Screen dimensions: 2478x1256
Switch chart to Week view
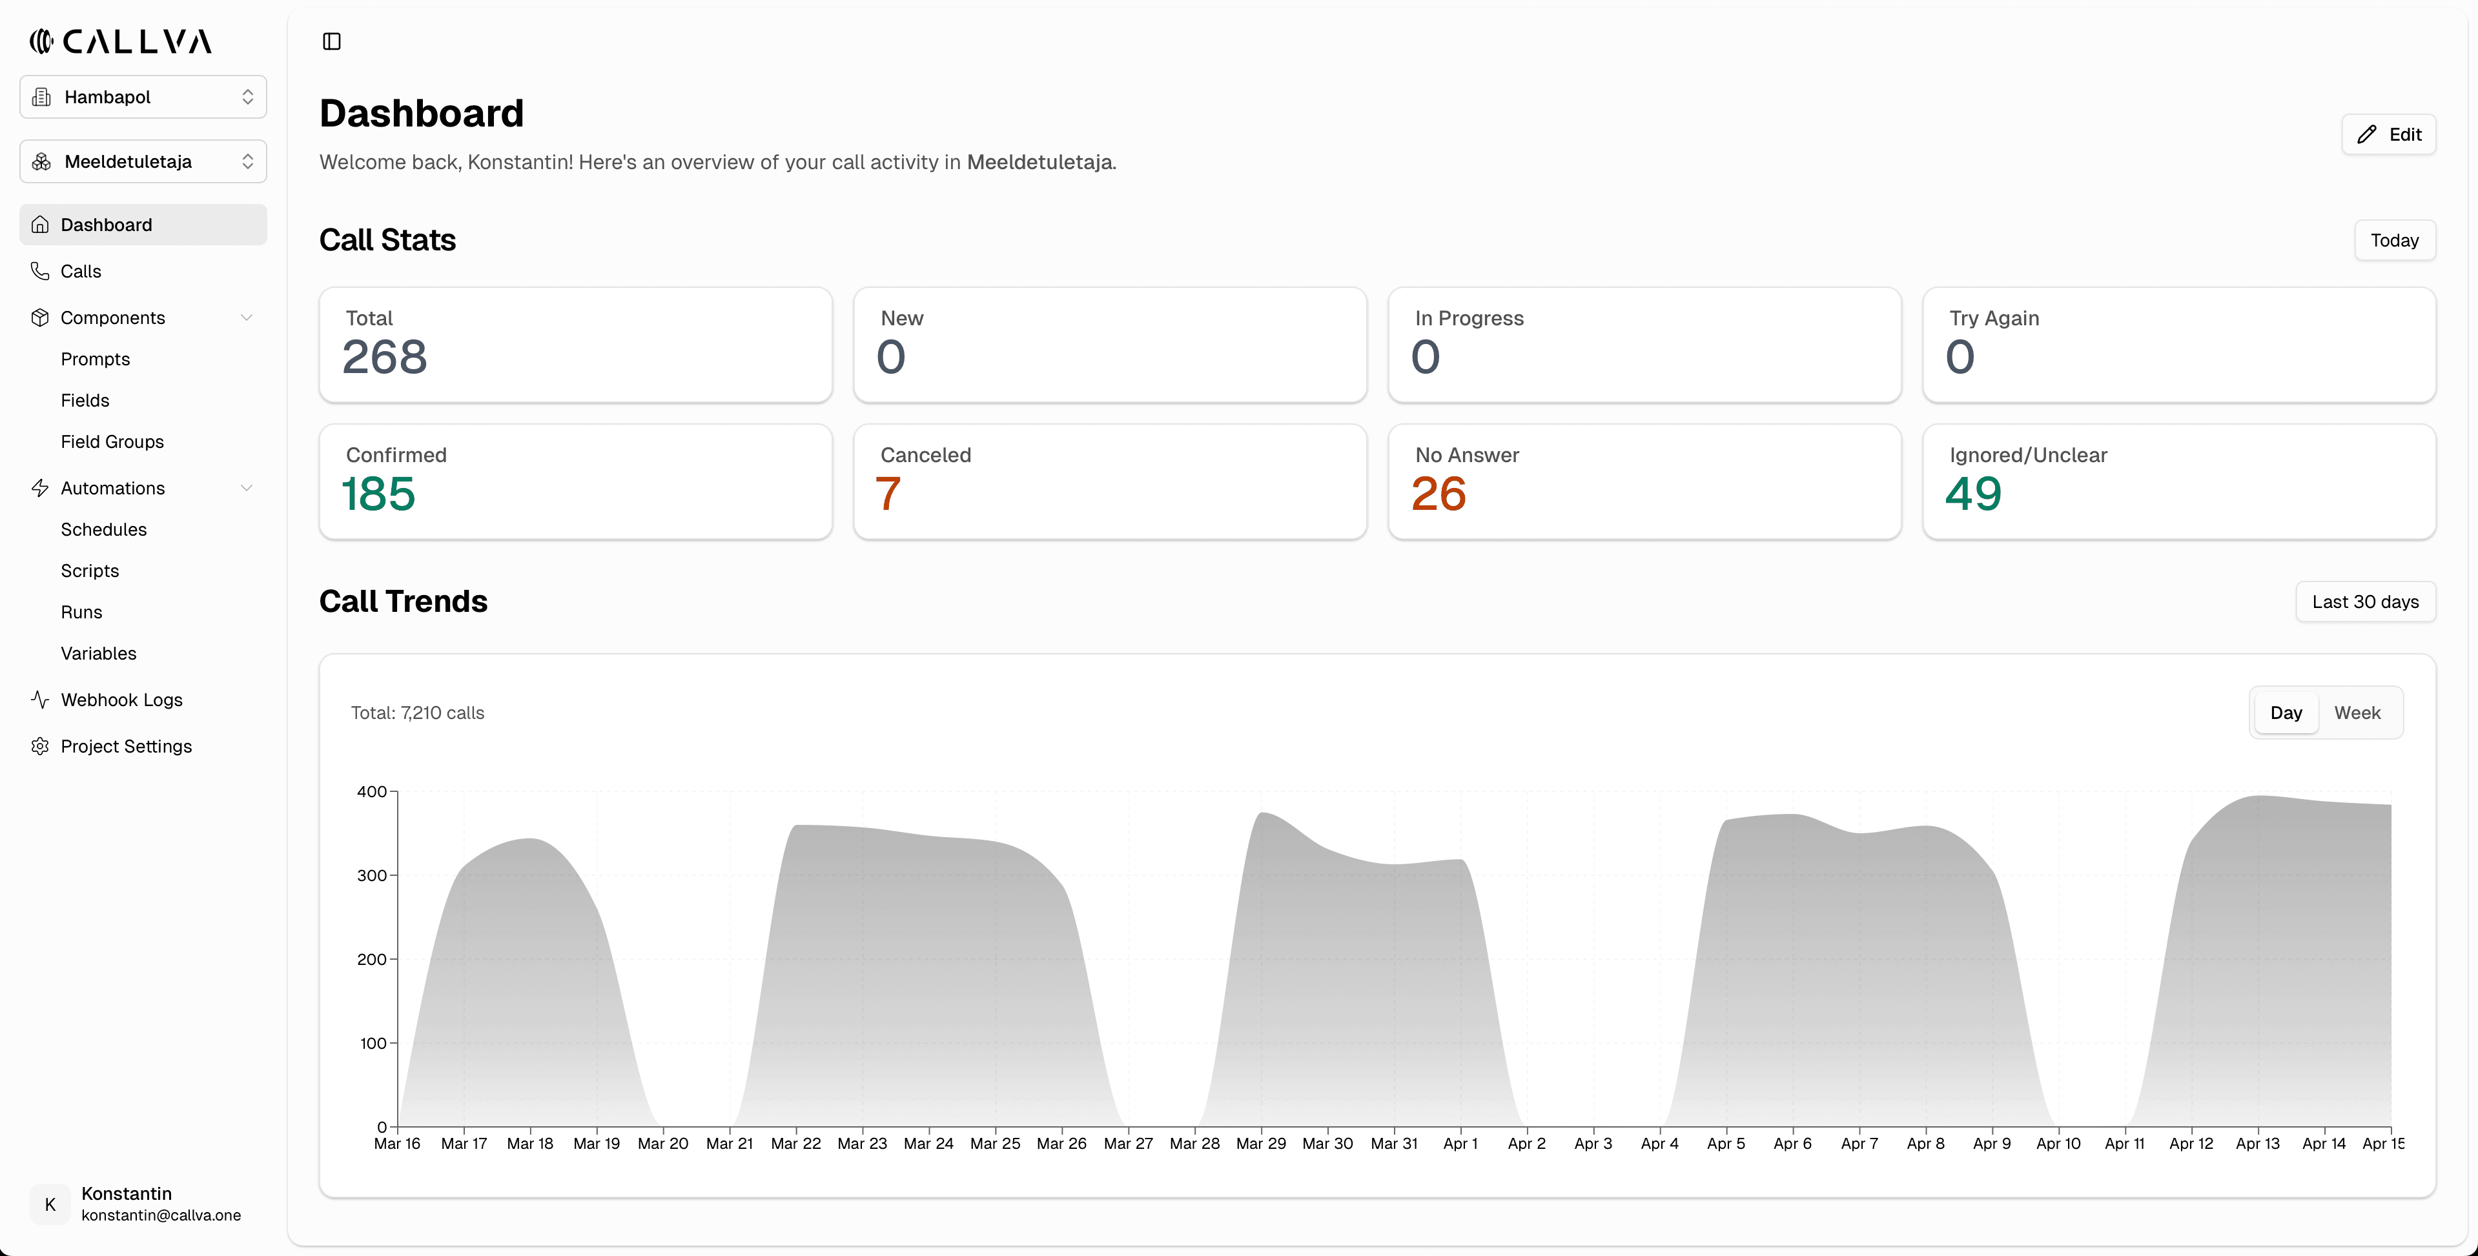tap(2357, 713)
